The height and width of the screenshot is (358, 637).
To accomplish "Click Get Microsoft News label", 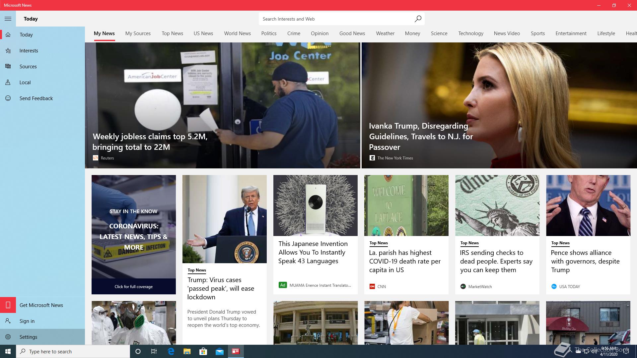I will click(41, 305).
